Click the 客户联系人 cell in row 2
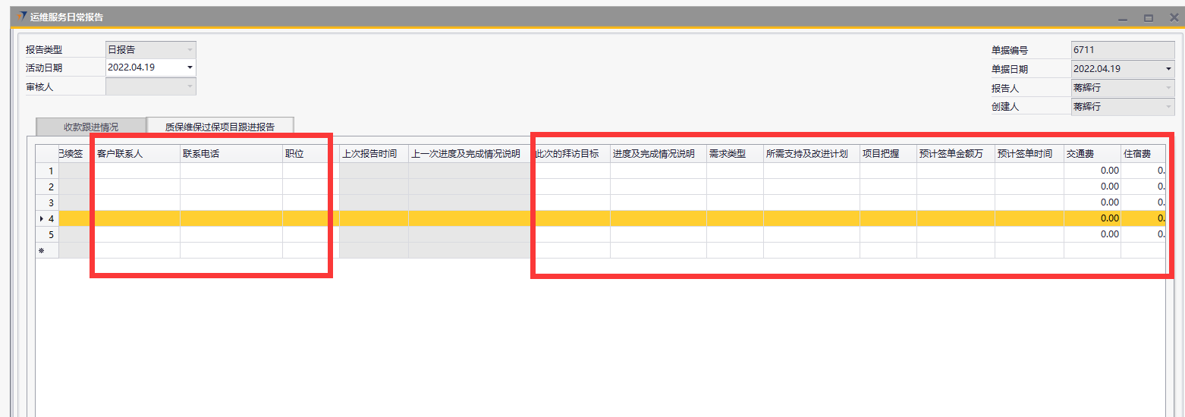1185x417 pixels. pos(137,187)
